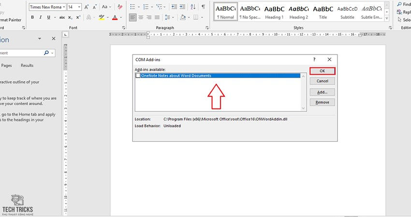Insert bullet list
The image size is (411, 217).
pyautogui.click(x=132, y=7)
